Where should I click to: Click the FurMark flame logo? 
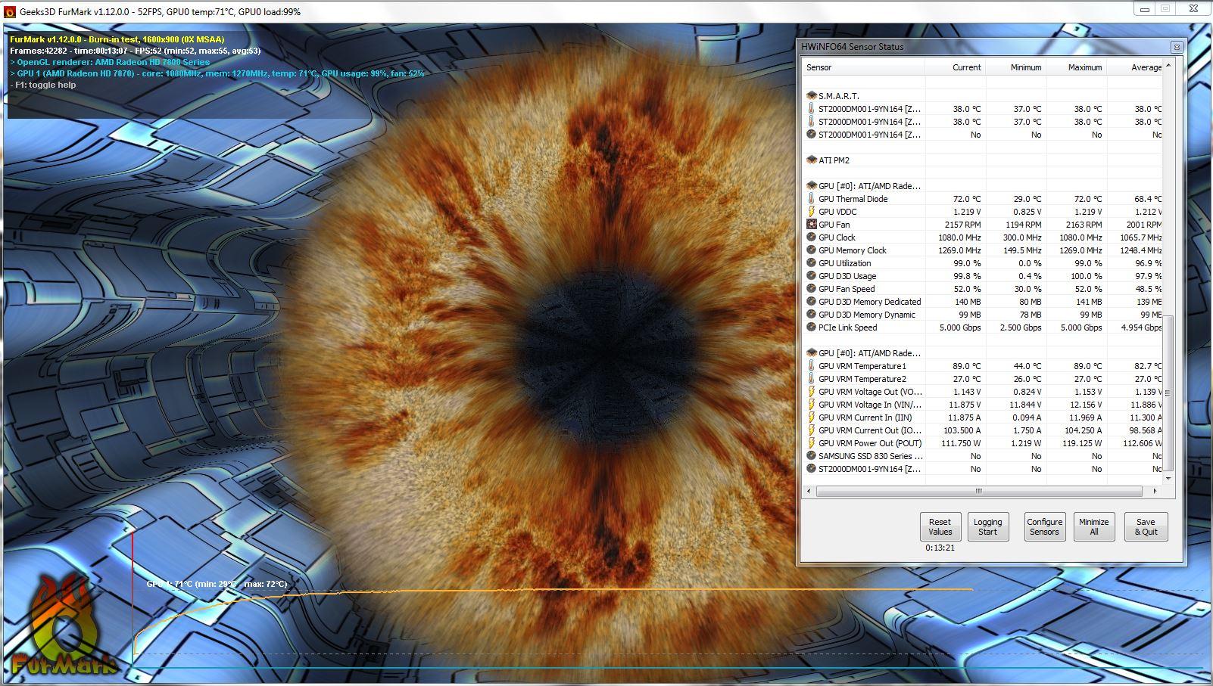[64, 625]
